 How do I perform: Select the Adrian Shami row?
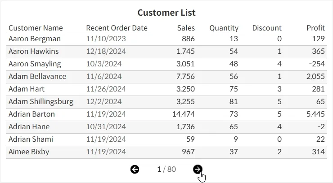[x=31, y=139]
